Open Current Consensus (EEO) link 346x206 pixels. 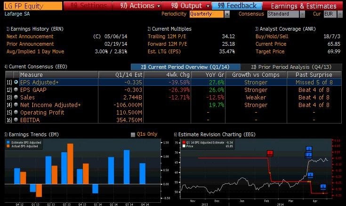36,66
